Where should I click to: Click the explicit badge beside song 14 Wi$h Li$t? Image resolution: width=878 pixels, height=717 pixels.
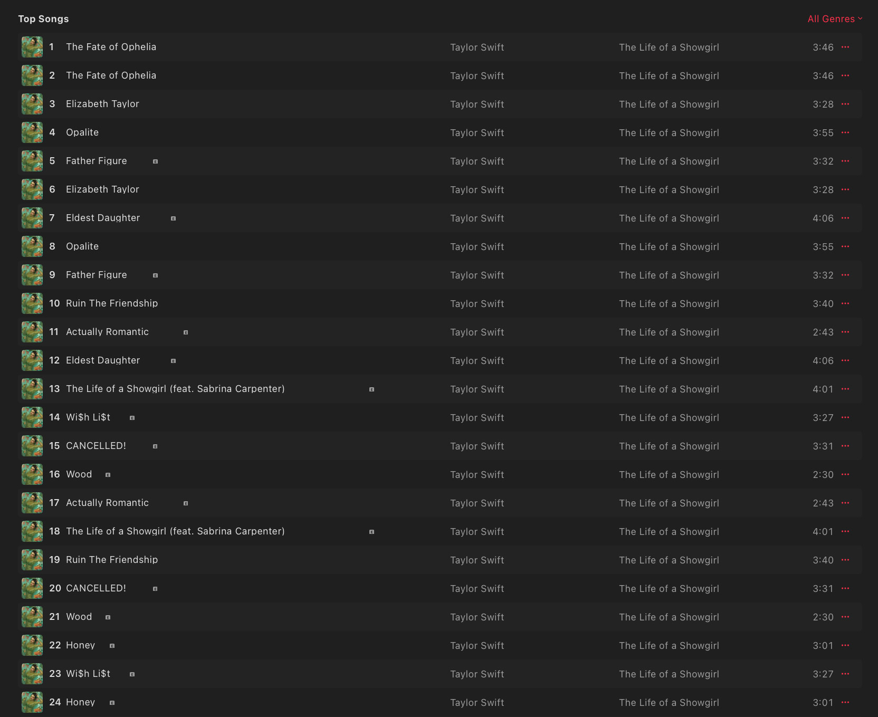click(132, 418)
